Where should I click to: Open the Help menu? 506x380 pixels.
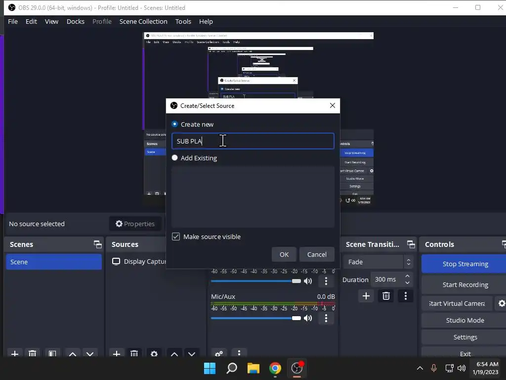[206, 21]
